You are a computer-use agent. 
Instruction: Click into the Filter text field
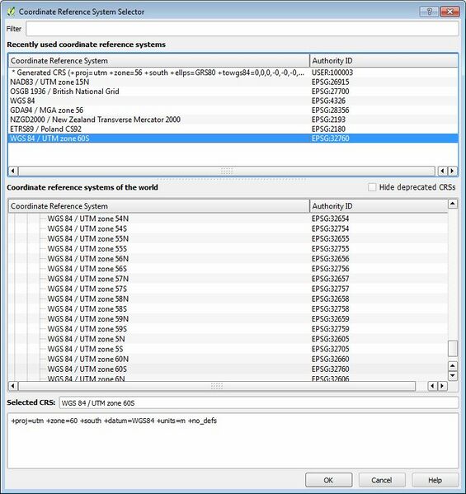coord(242,29)
